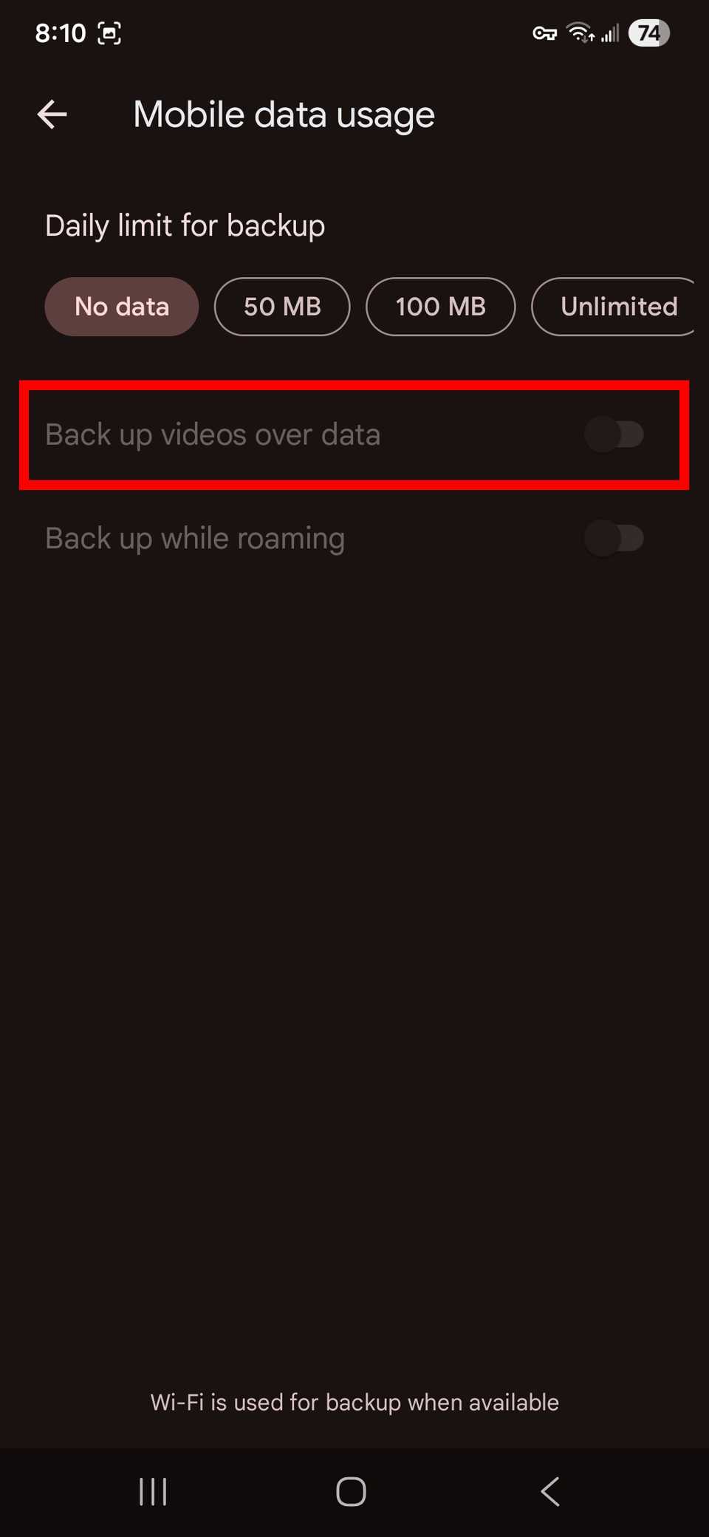
Task: Tap the cellular signal strength icon
Action: click(610, 33)
